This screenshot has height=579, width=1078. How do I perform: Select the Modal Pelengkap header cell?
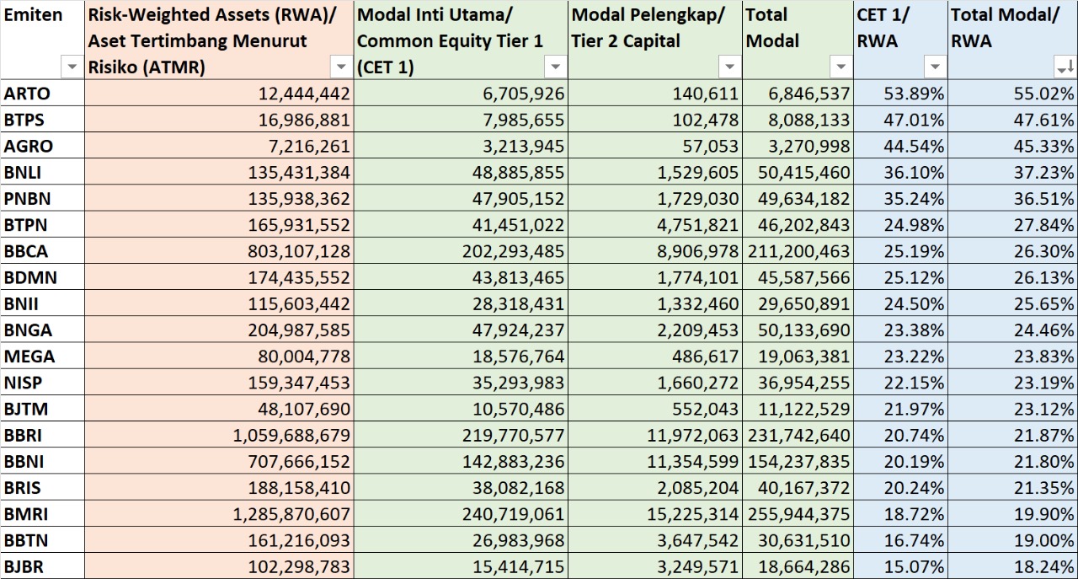pyautogui.click(x=655, y=40)
